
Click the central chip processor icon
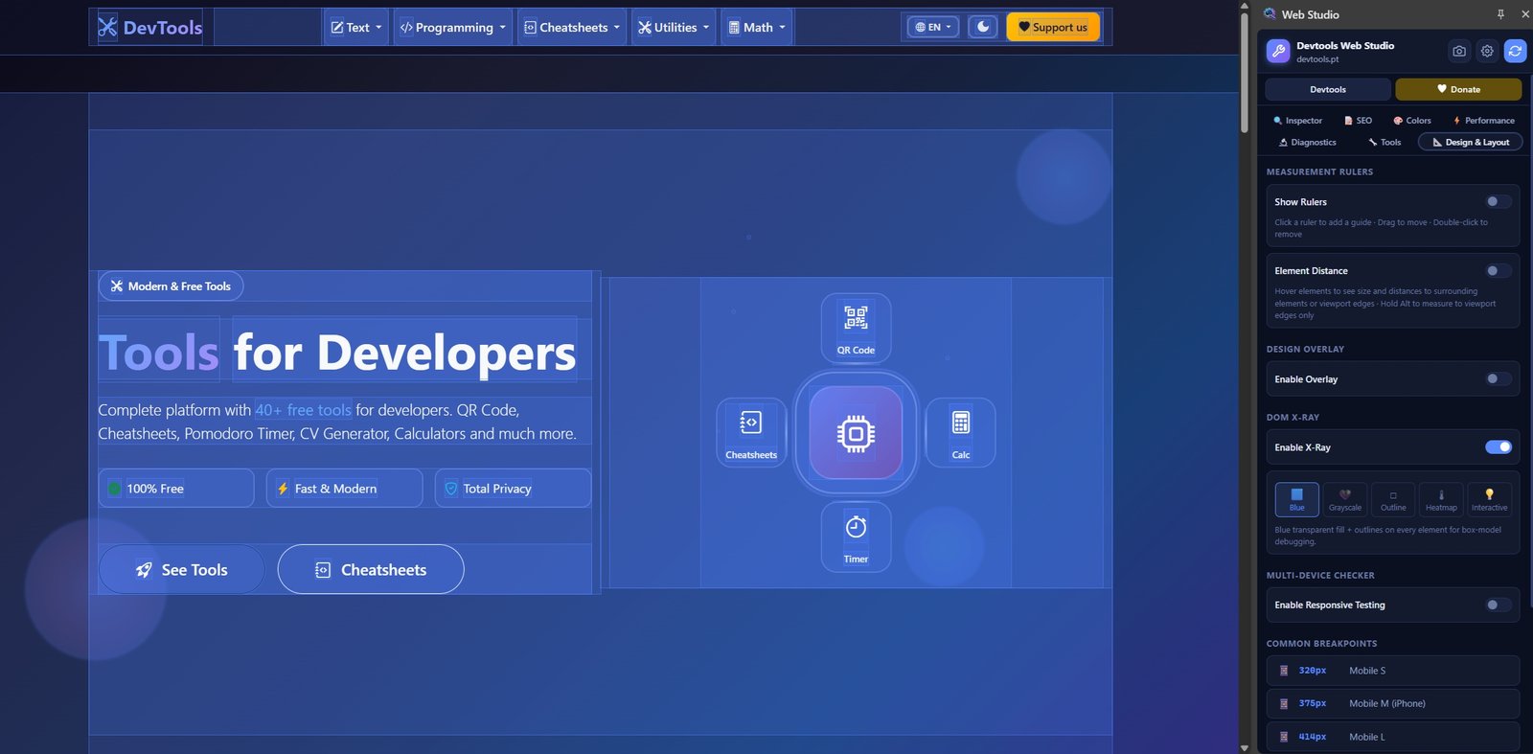[x=856, y=433]
